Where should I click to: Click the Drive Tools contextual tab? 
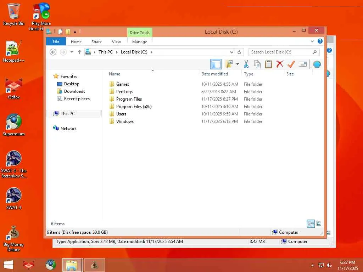140,33
